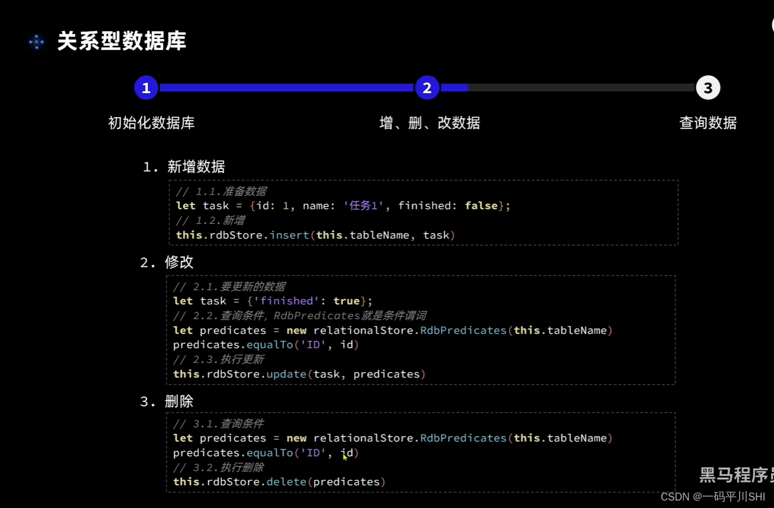Click the step 3 circle marker
Viewport: 774px width, 508px height.
tap(708, 88)
